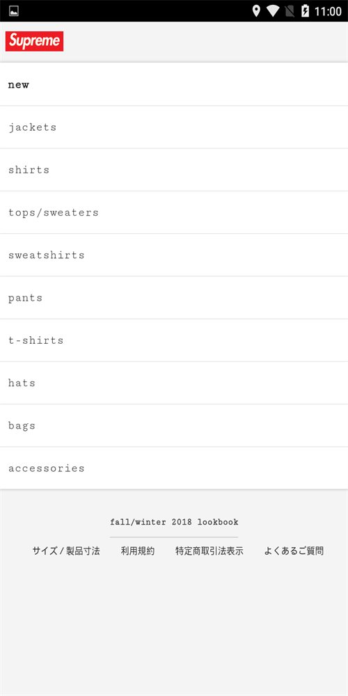Browse the tops/sweaters category
This screenshot has height=696, width=348.
[x=174, y=212]
